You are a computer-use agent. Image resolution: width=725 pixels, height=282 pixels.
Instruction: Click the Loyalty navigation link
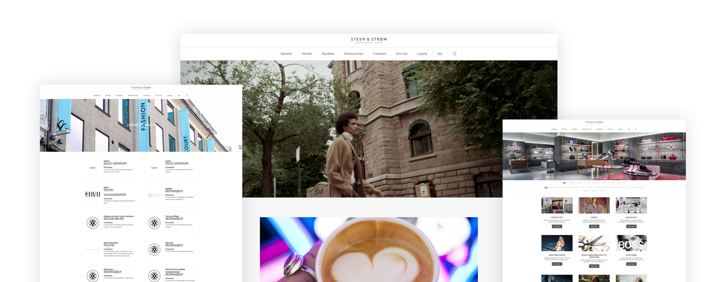[x=422, y=54]
